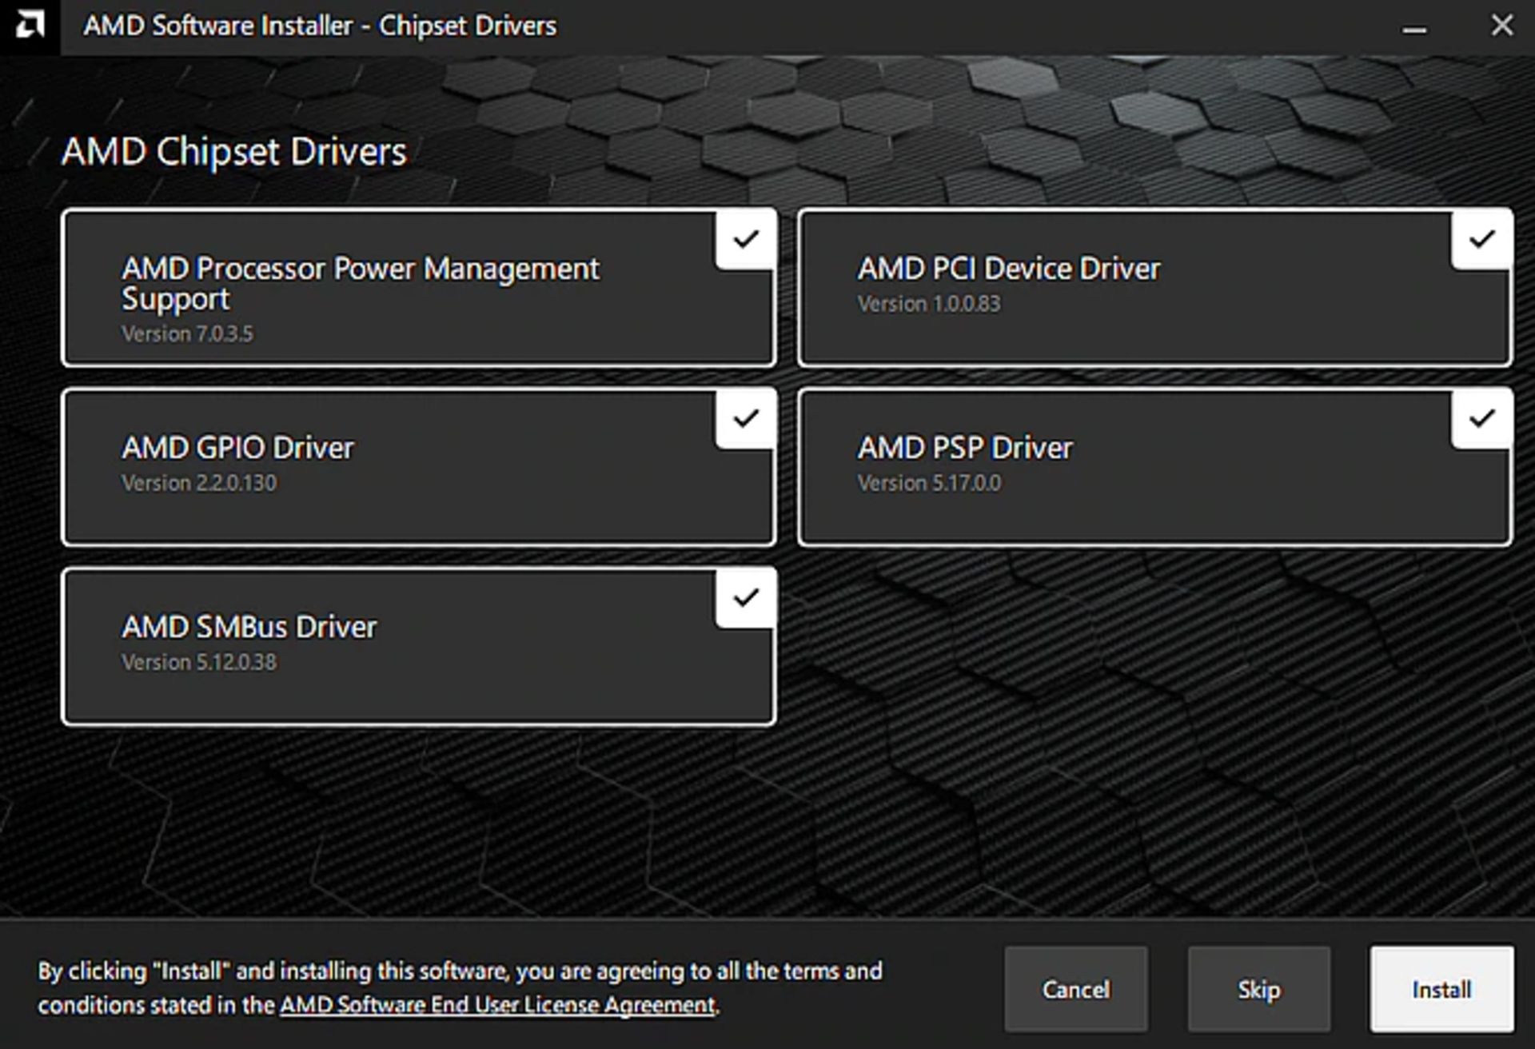Click the Skip button
This screenshot has height=1049, width=1535.
click(x=1258, y=989)
